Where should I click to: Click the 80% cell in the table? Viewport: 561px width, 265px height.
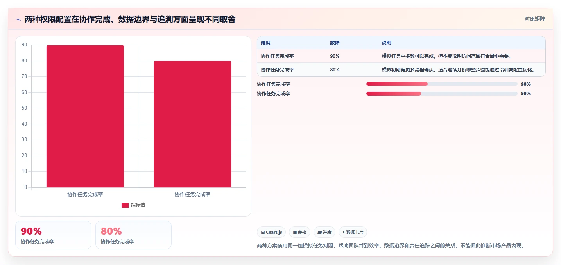pyautogui.click(x=335, y=70)
